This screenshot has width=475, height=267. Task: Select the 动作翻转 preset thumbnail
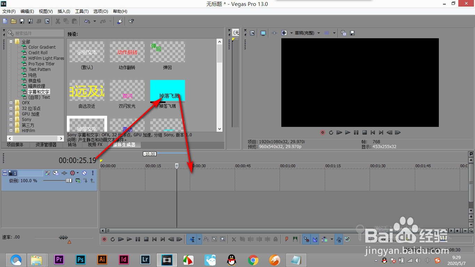127,52
